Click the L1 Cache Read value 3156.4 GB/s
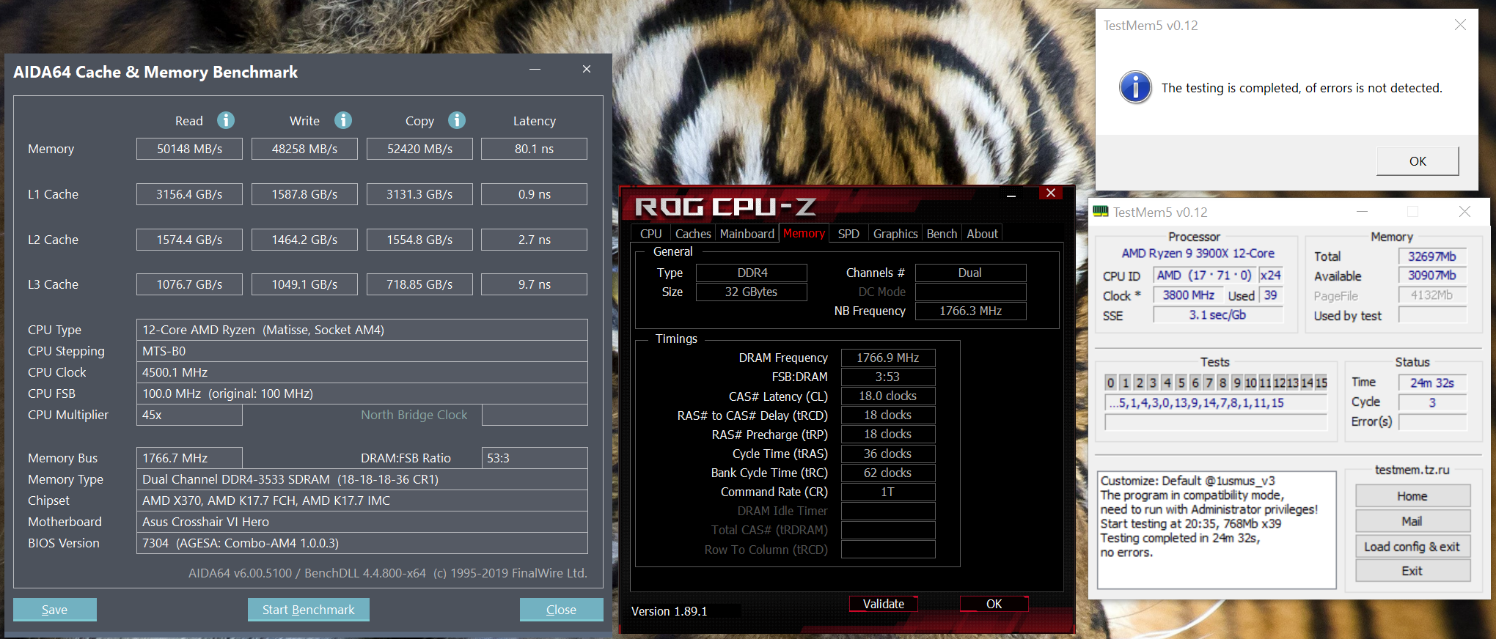Viewport: 1496px width, 639px height. click(189, 194)
